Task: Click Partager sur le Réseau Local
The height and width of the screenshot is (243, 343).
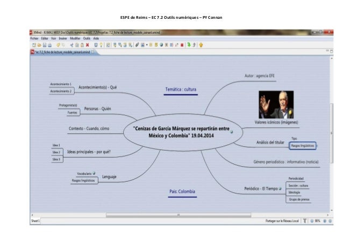Action: [x=282, y=221]
